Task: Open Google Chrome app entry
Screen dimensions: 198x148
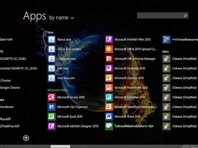Action: [10, 88]
